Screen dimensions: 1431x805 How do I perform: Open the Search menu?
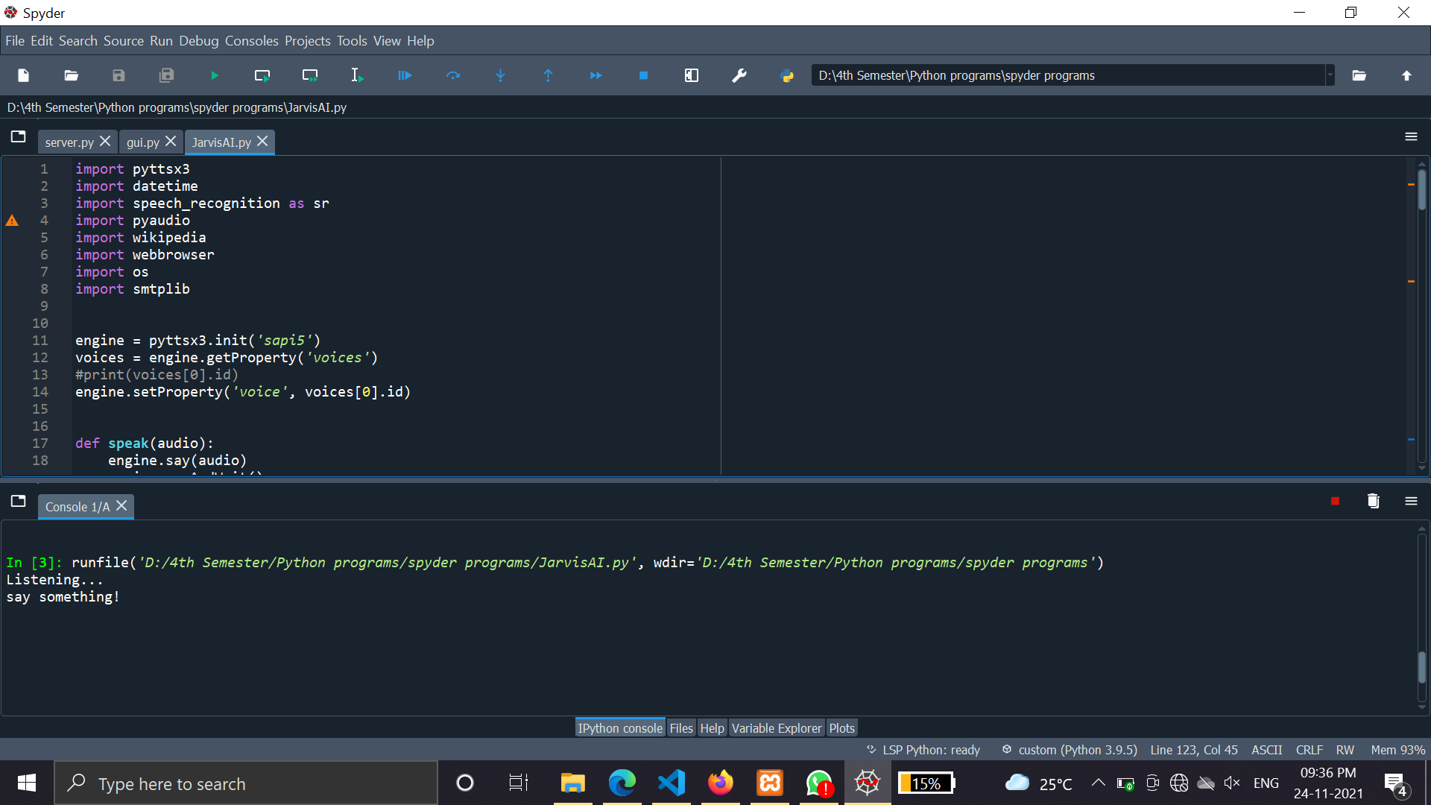click(78, 41)
